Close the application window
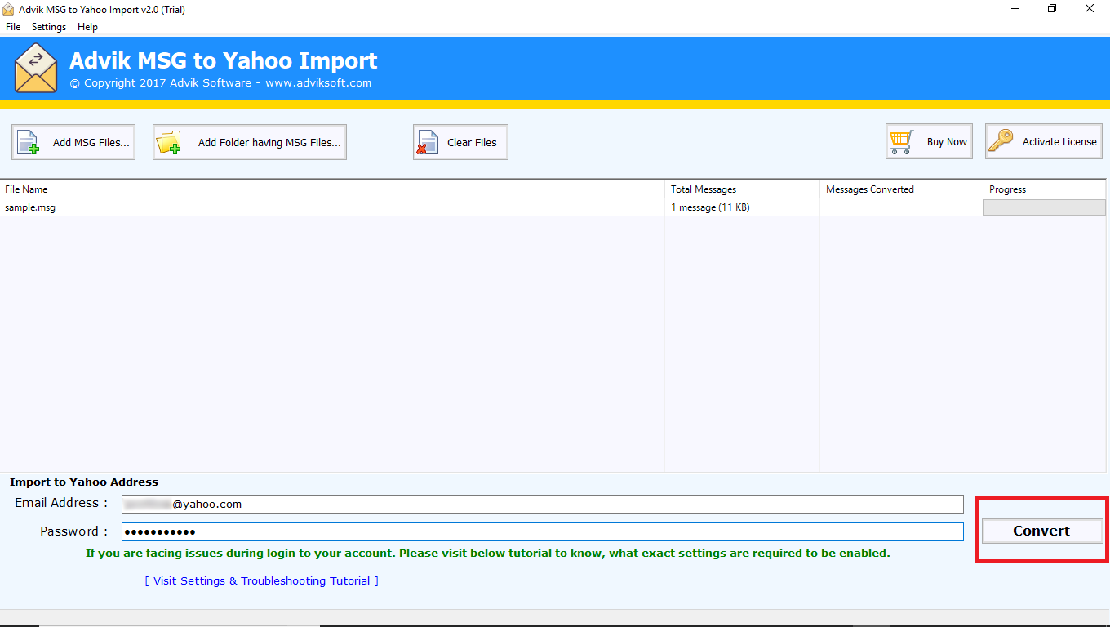This screenshot has width=1110, height=627. 1090,8
